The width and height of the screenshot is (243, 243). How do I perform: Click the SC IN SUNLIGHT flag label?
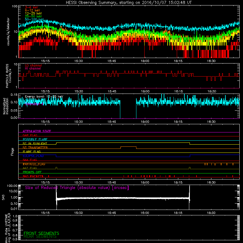[35, 143]
